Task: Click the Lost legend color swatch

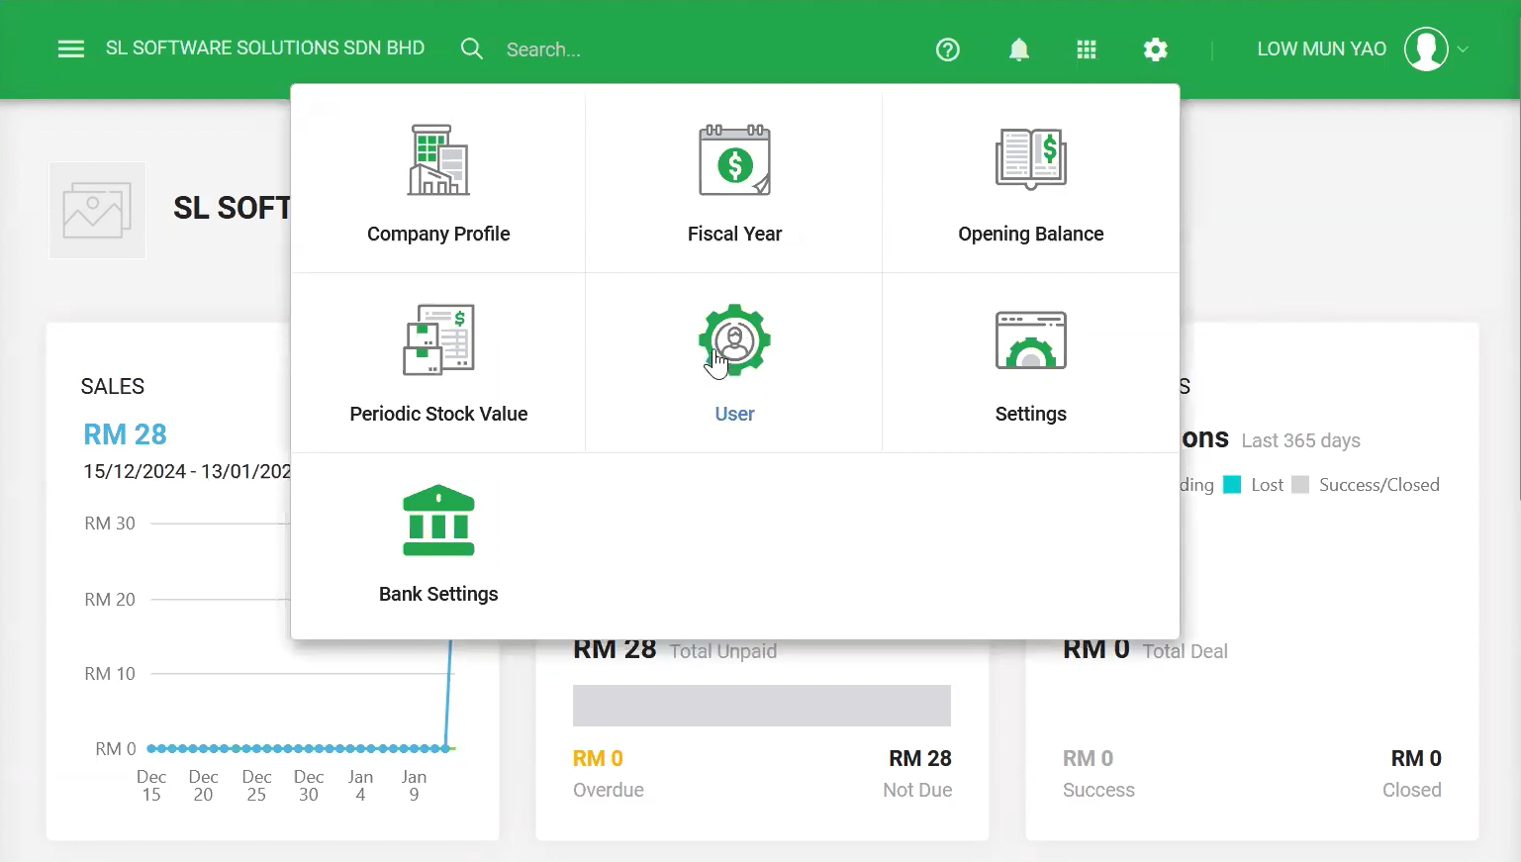Action: [1232, 485]
